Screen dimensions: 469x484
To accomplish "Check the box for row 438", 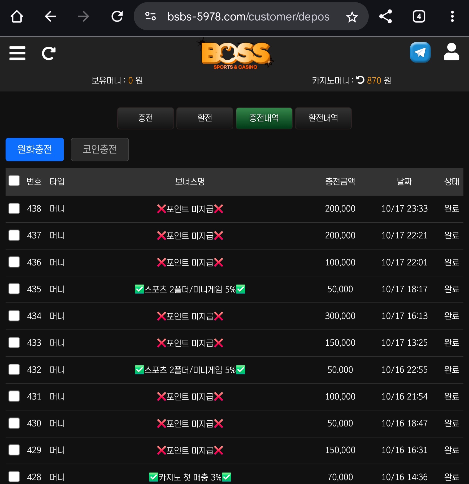I will (14, 208).
